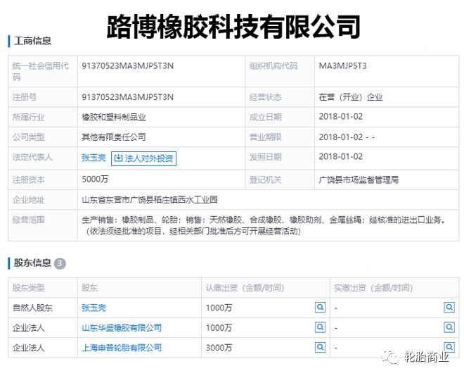This screenshot has width=464, height=378.
Task: Click the shareholder count badge 3
Action: (60, 263)
